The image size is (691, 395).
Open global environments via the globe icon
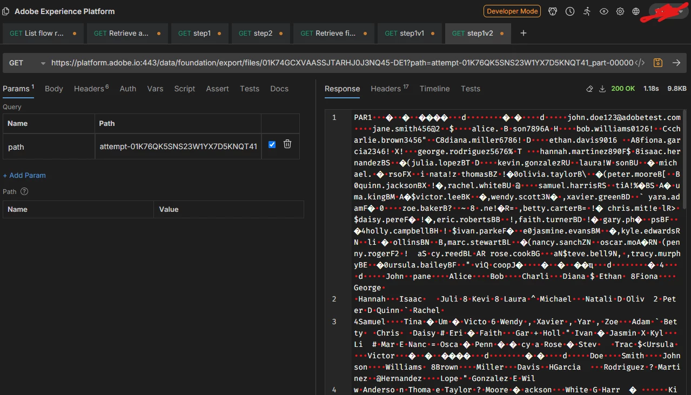coord(636,11)
